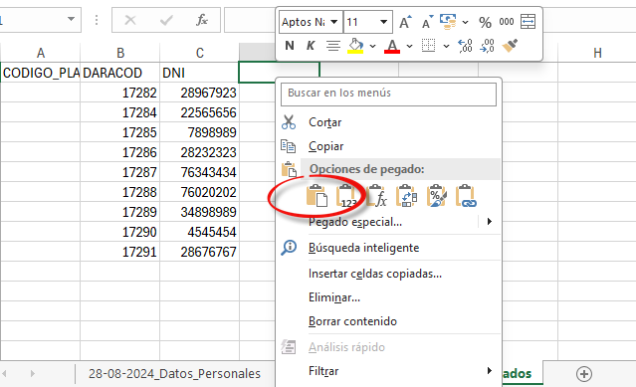Screen dimensions: 636x387
Task: Toggle bold (N) in mini toolbar
Action: pos(290,46)
